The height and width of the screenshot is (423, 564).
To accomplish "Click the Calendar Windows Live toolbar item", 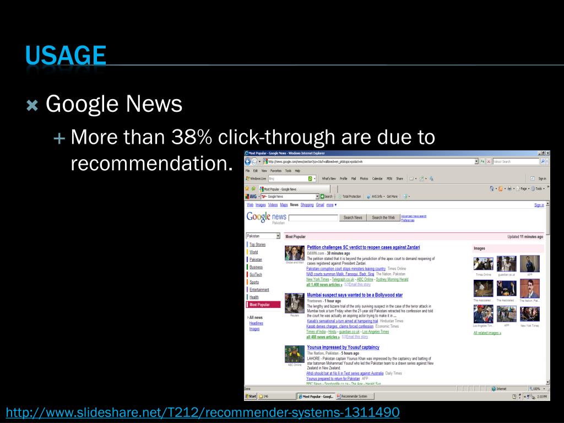I will (377, 178).
